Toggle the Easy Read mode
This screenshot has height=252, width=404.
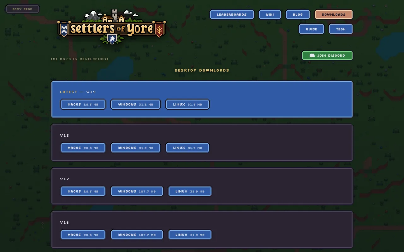pos(22,9)
